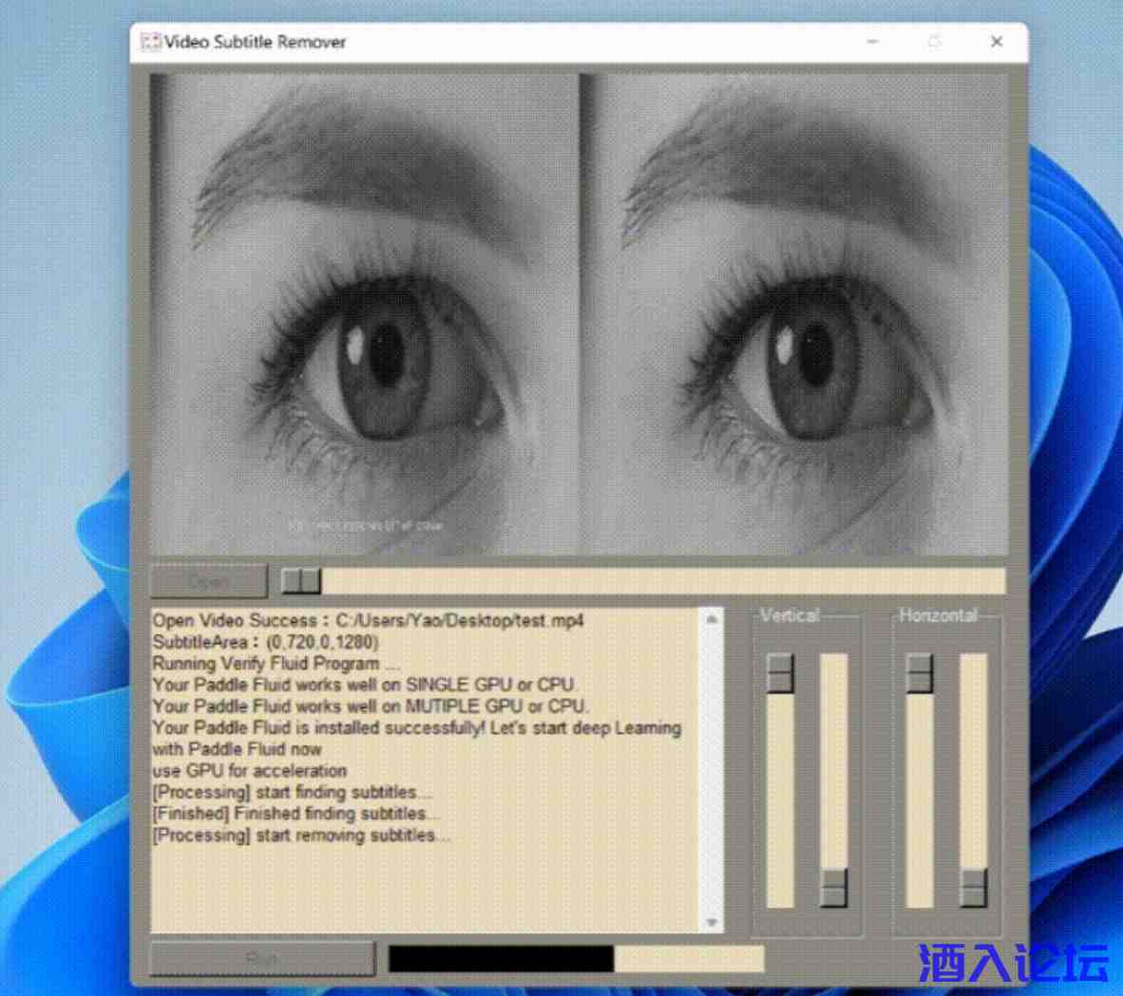The width and height of the screenshot is (1123, 996).
Task: Click the Video Subtitle Remover title bar icon
Action: coord(148,41)
